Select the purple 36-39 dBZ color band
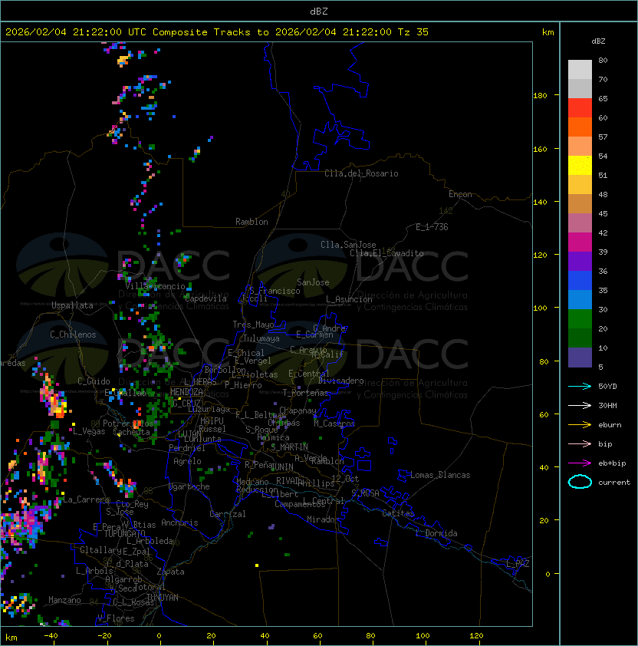 [x=580, y=261]
